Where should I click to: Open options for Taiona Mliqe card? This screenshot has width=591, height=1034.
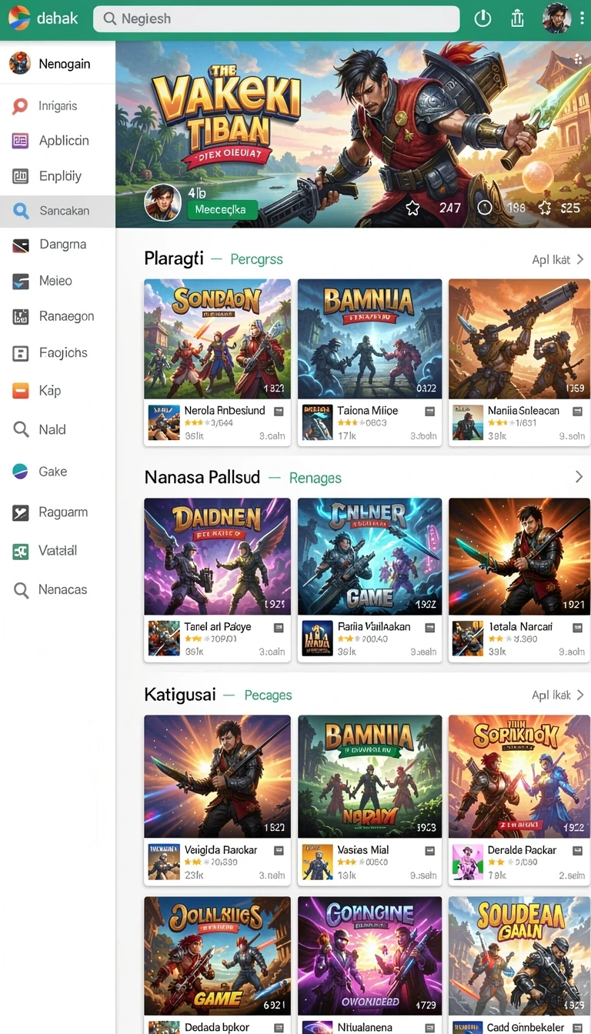pyautogui.click(x=429, y=412)
